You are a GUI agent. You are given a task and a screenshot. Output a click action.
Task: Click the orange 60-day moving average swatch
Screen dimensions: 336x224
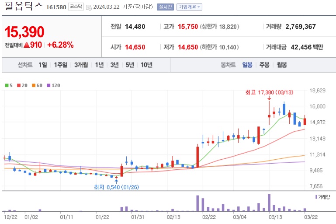click(x=34, y=85)
